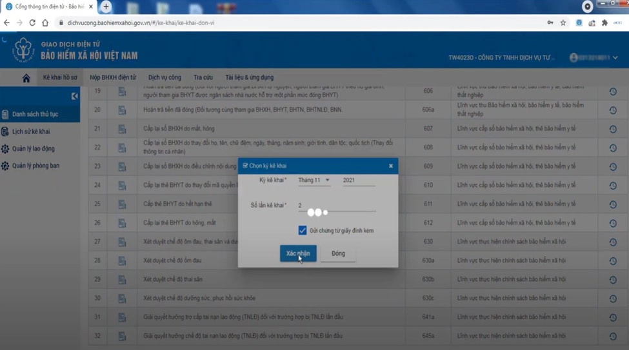Expand the user account dropdown arrow
This screenshot has height=350, width=629.
[x=615, y=58]
